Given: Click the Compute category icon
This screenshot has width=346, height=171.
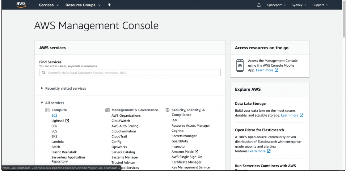Looking at the screenshot, I should (x=47, y=110).
